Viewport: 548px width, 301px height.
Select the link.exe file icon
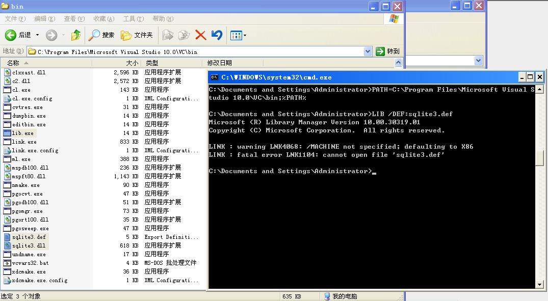[7, 142]
